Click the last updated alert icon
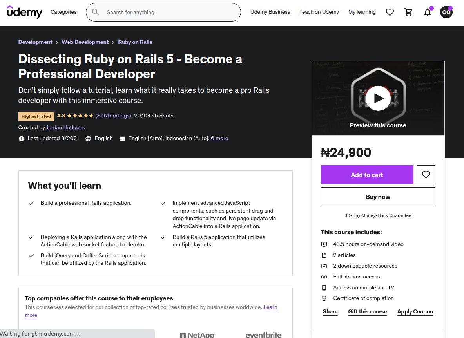 click(x=21, y=139)
